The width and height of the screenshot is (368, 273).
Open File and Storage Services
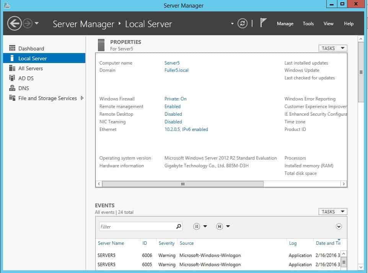(x=44, y=98)
